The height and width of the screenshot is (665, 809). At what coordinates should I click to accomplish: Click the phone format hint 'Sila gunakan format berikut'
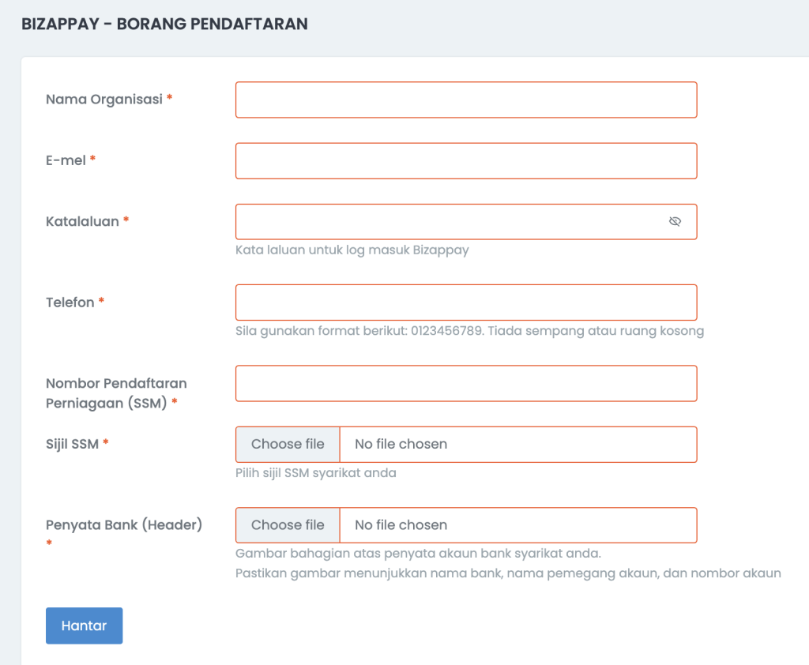pyautogui.click(x=469, y=331)
